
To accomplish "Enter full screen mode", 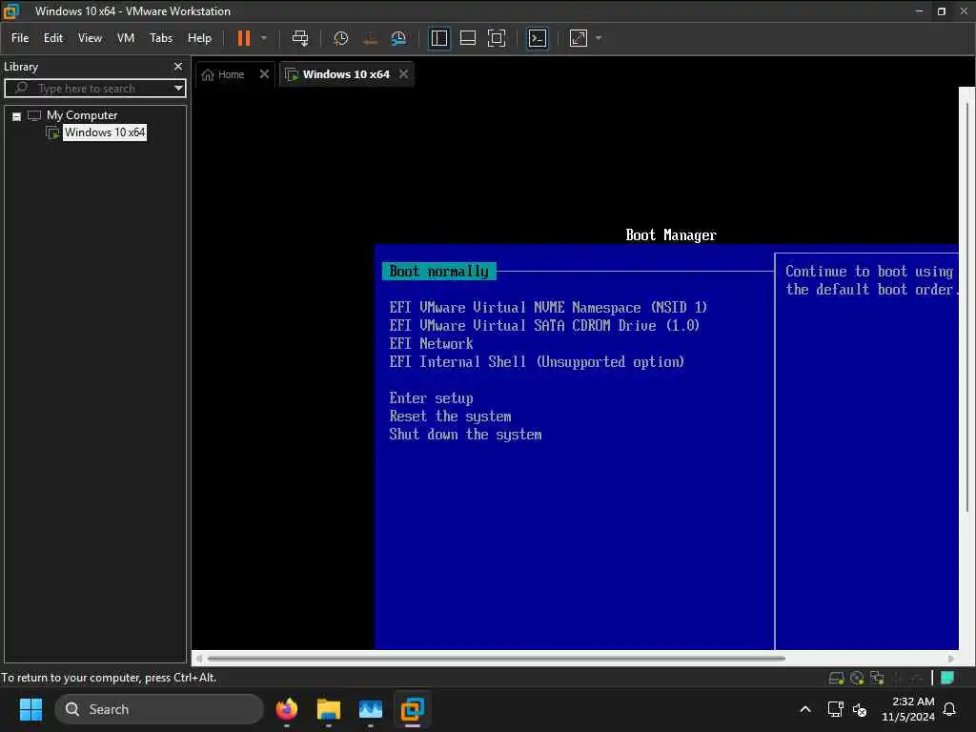I will click(497, 38).
